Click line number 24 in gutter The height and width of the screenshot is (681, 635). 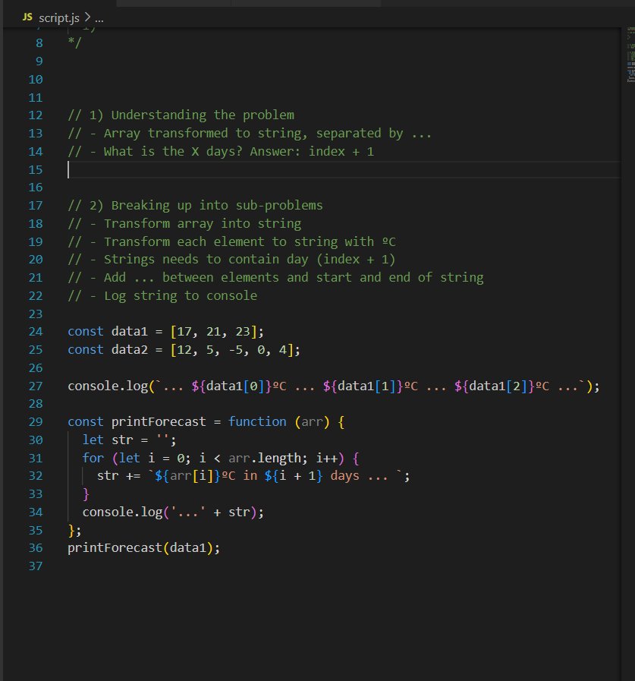coord(36,332)
